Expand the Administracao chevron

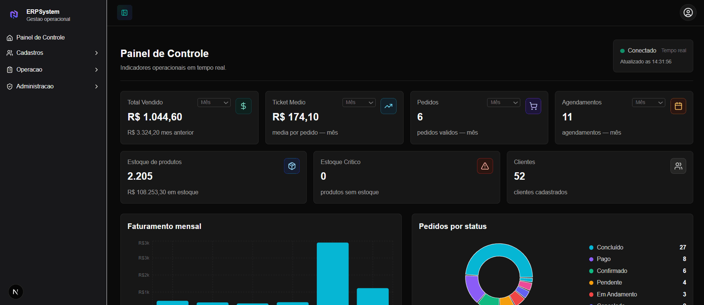[x=97, y=87]
